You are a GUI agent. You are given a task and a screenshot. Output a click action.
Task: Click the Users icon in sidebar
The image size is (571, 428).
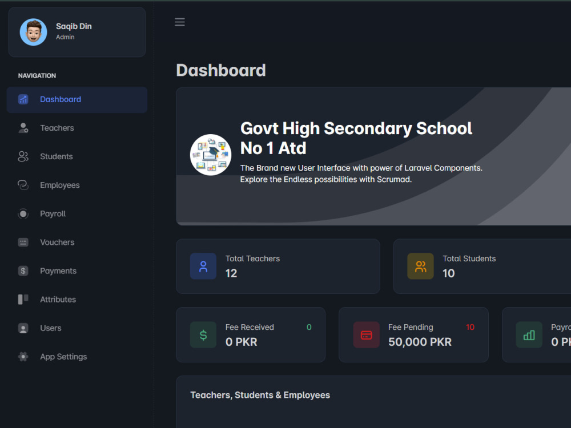click(x=23, y=328)
